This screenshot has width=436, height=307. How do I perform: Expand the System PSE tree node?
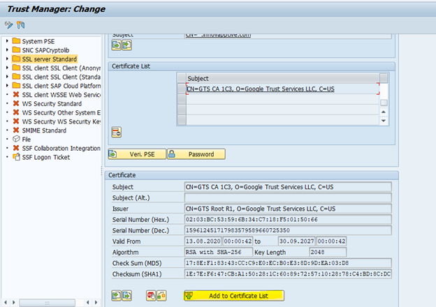[7, 41]
